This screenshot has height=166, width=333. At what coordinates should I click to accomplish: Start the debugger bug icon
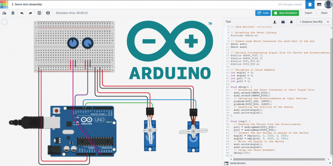[291, 22]
